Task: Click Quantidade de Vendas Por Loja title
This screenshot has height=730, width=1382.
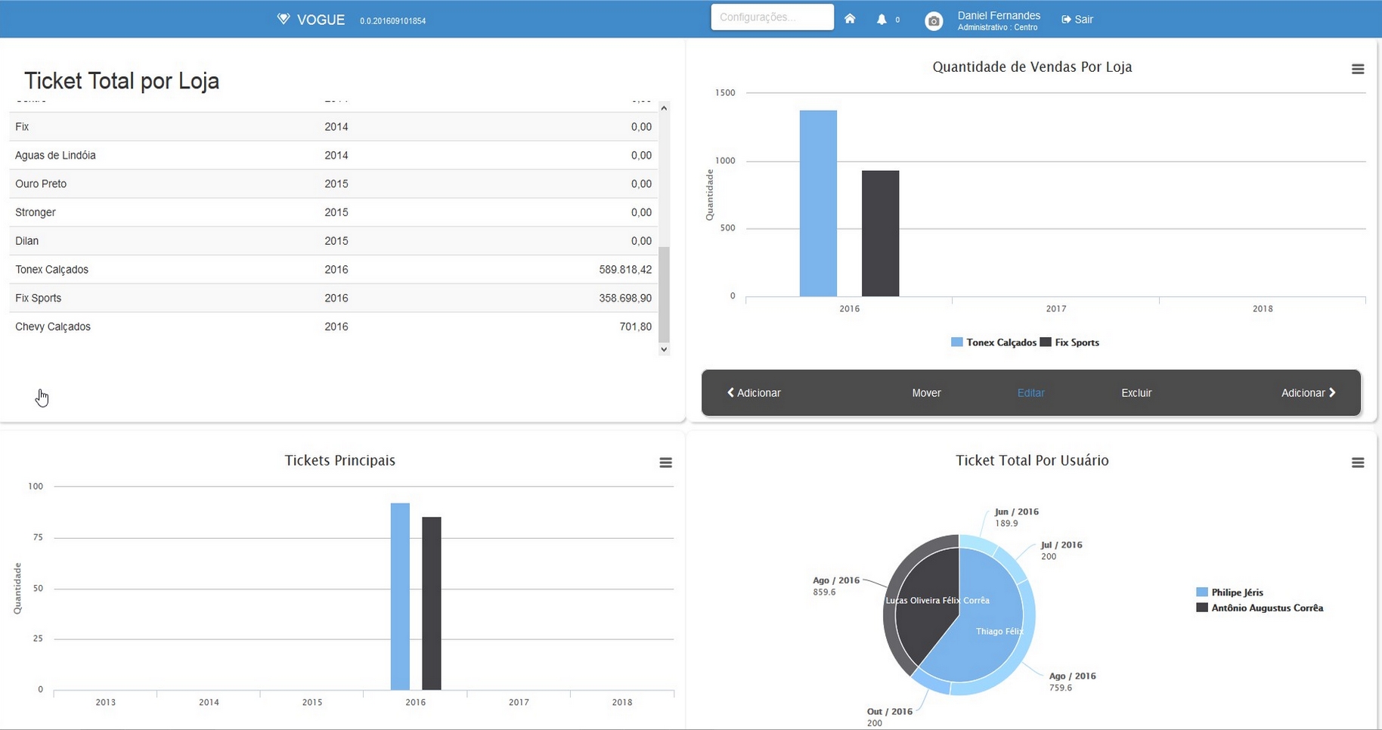Action: pyautogui.click(x=1032, y=67)
